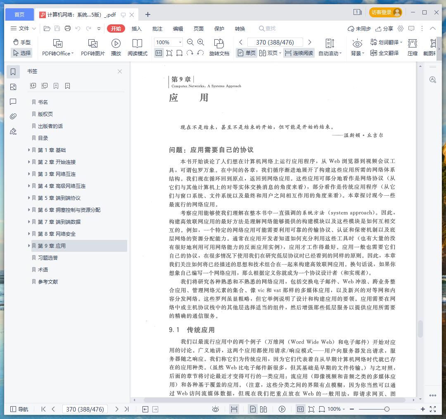Viewport: 446px width, 419px height.
Task: Open PDF转Office conversion menu
Action: [x=58, y=47]
